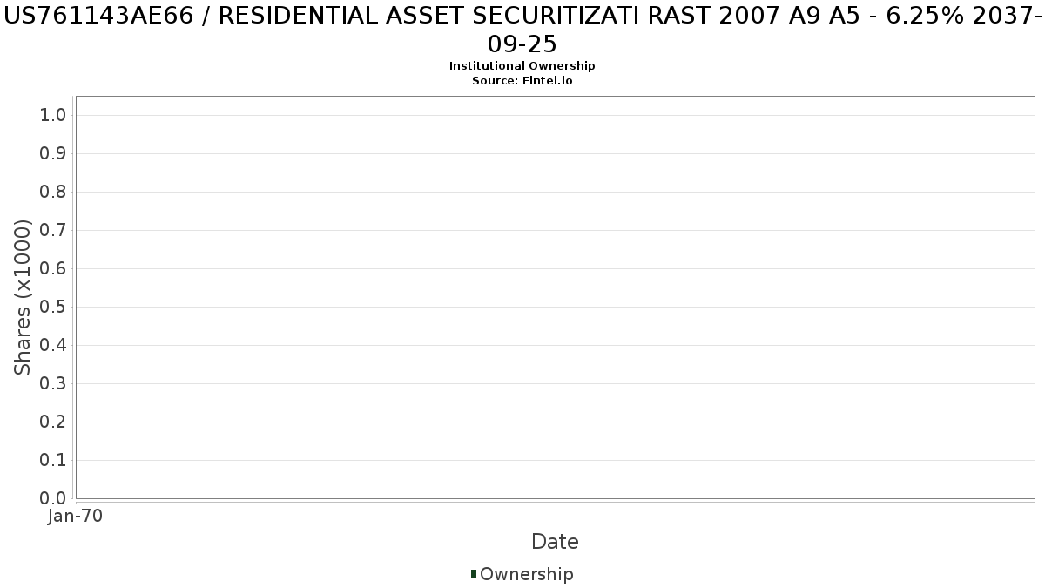Select the Date x-axis title
The image size is (1045, 588).
[555, 542]
